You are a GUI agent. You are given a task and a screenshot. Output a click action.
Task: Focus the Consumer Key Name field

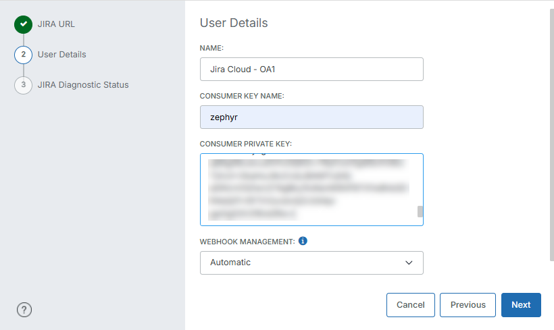(x=311, y=117)
